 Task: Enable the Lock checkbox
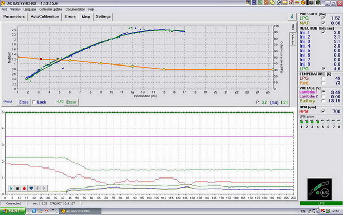[x=34, y=101]
